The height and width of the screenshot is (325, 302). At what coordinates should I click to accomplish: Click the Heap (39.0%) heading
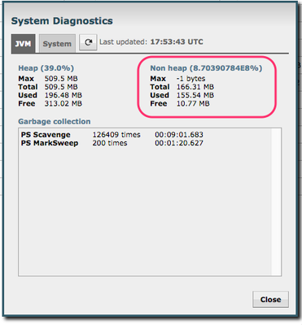click(46, 68)
